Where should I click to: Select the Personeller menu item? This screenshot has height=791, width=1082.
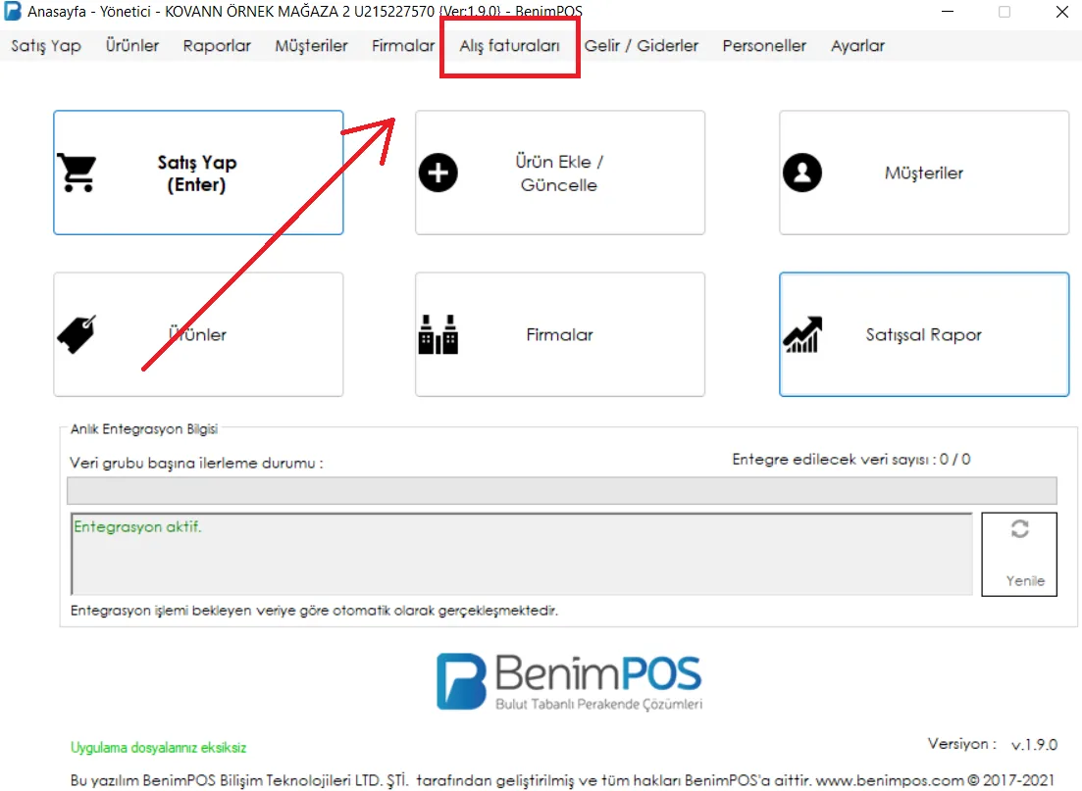click(764, 45)
